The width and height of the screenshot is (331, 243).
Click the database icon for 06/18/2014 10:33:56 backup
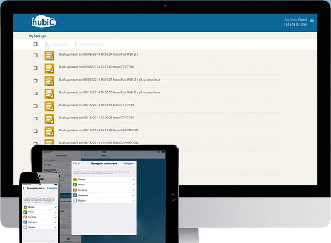49,106
